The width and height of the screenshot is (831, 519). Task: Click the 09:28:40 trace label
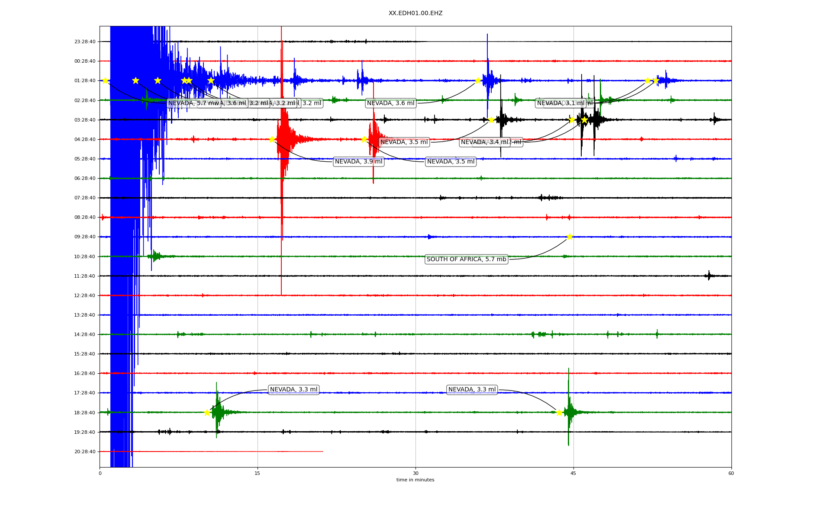(x=85, y=237)
